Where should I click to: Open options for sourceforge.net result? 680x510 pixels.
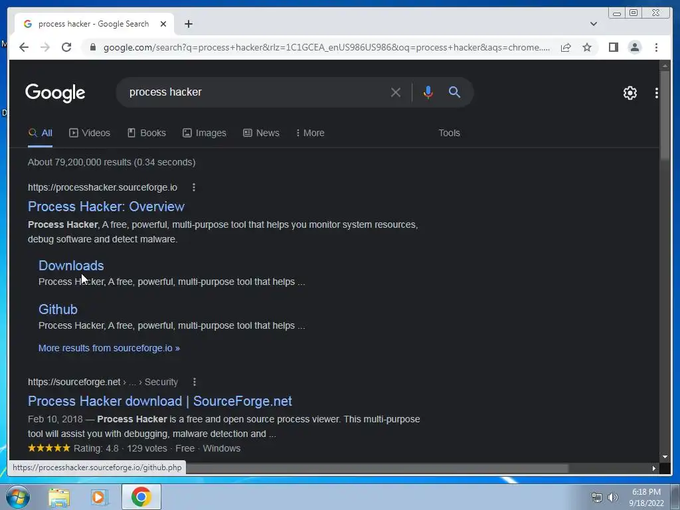pos(195,382)
